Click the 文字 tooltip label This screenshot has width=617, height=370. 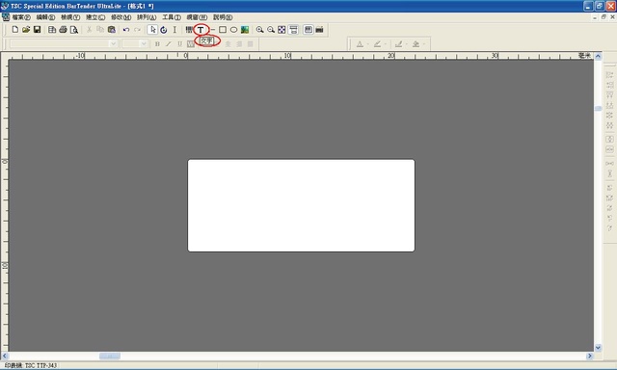click(x=206, y=40)
